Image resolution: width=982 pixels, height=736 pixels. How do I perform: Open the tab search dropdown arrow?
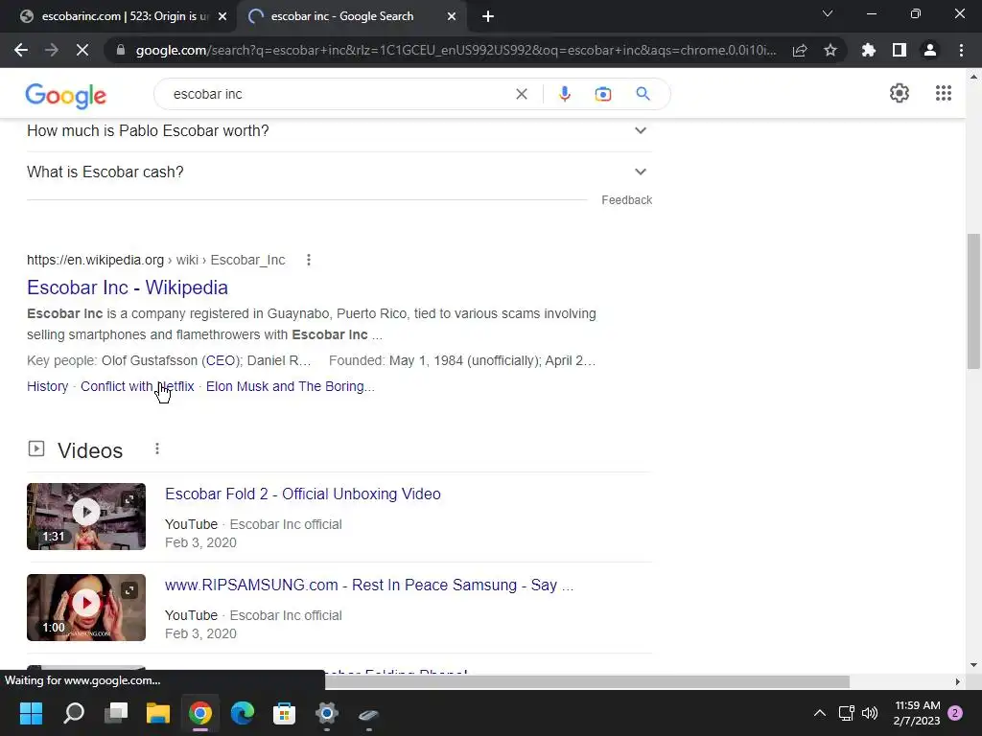point(828,13)
